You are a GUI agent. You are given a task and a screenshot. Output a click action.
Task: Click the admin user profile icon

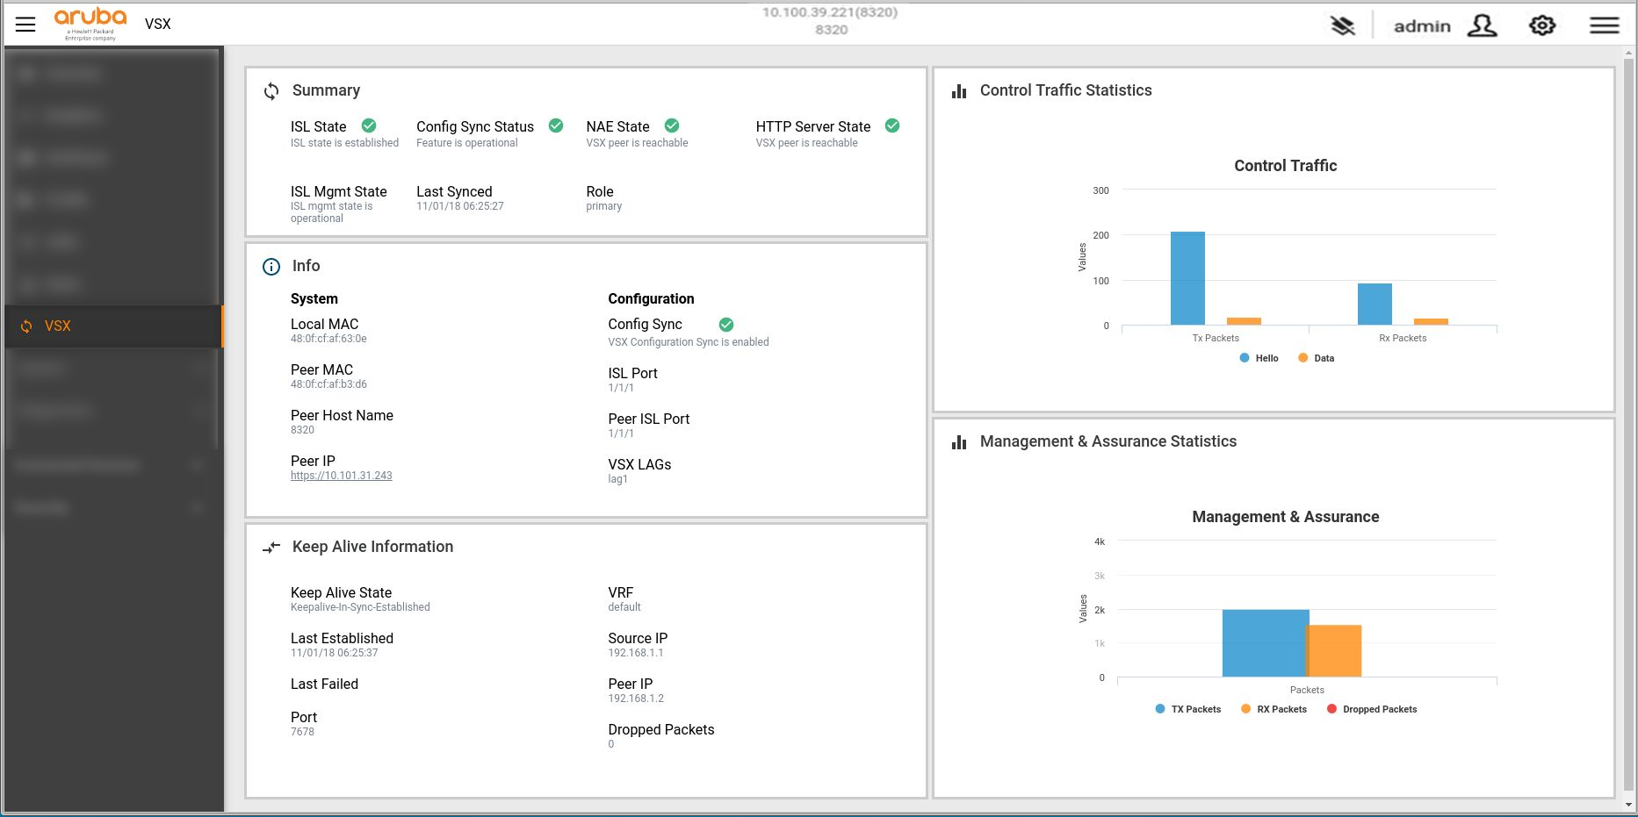[x=1482, y=25]
